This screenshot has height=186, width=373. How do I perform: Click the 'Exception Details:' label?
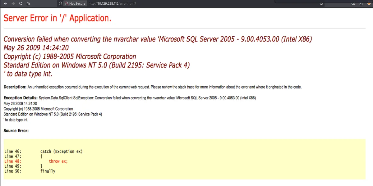[21, 98]
